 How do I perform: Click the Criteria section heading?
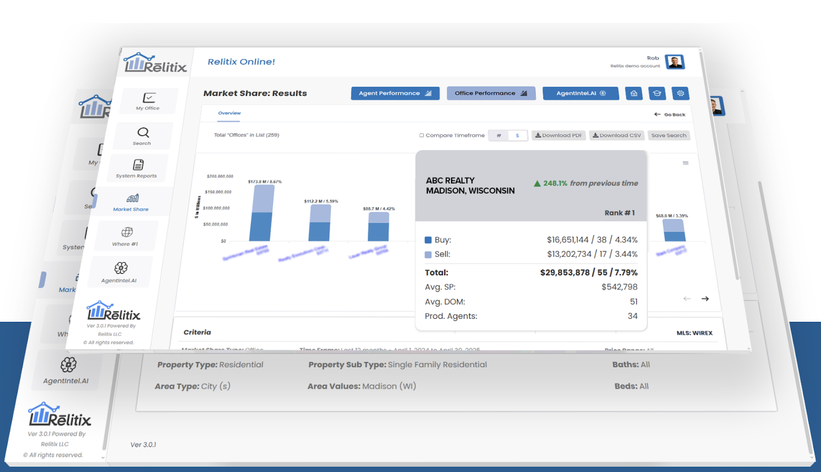click(197, 332)
